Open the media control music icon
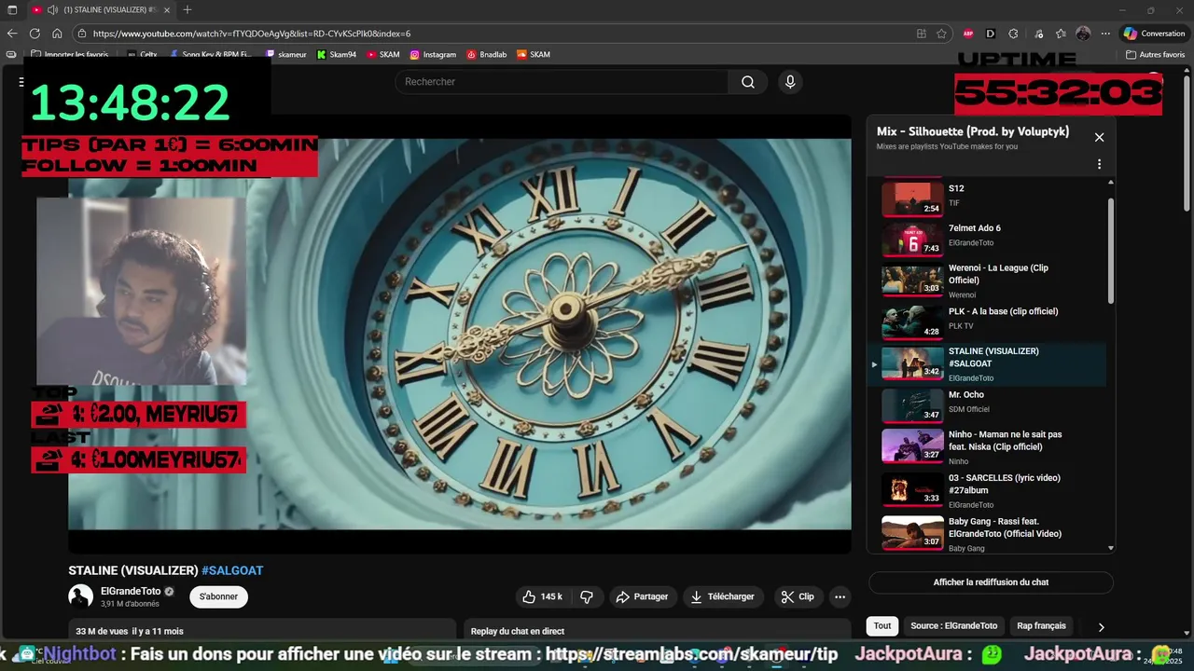The height and width of the screenshot is (671, 1194). pyautogui.click(x=1039, y=34)
